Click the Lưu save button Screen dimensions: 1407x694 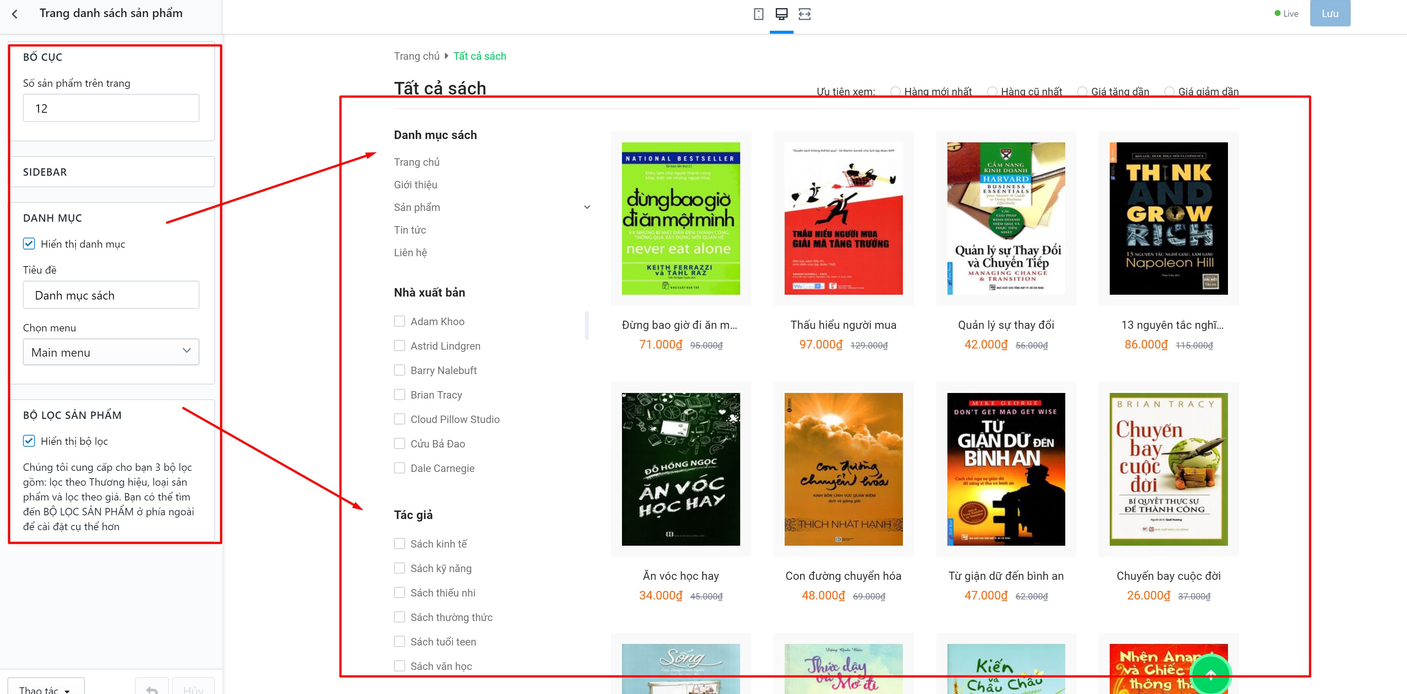pyautogui.click(x=1330, y=13)
